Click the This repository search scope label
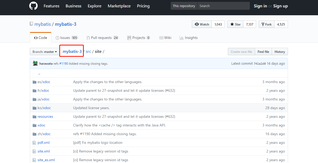Viewport: 318px width, 163px height. tap(184, 6)
